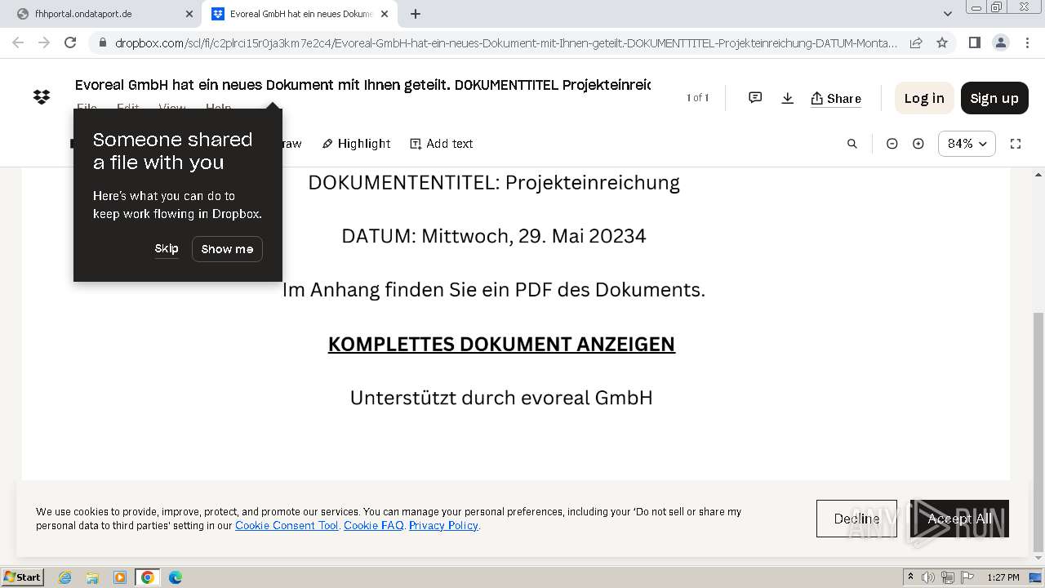
Task: Open the document search icon
Action: pyautogui.click(x=852, y=144)
